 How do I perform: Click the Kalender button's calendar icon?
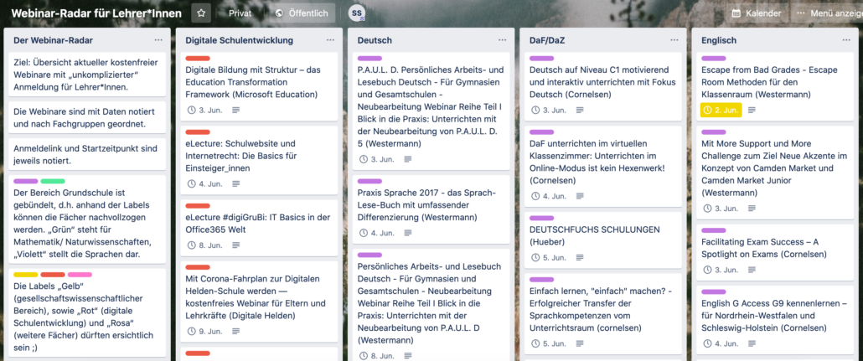pos(736,13)
